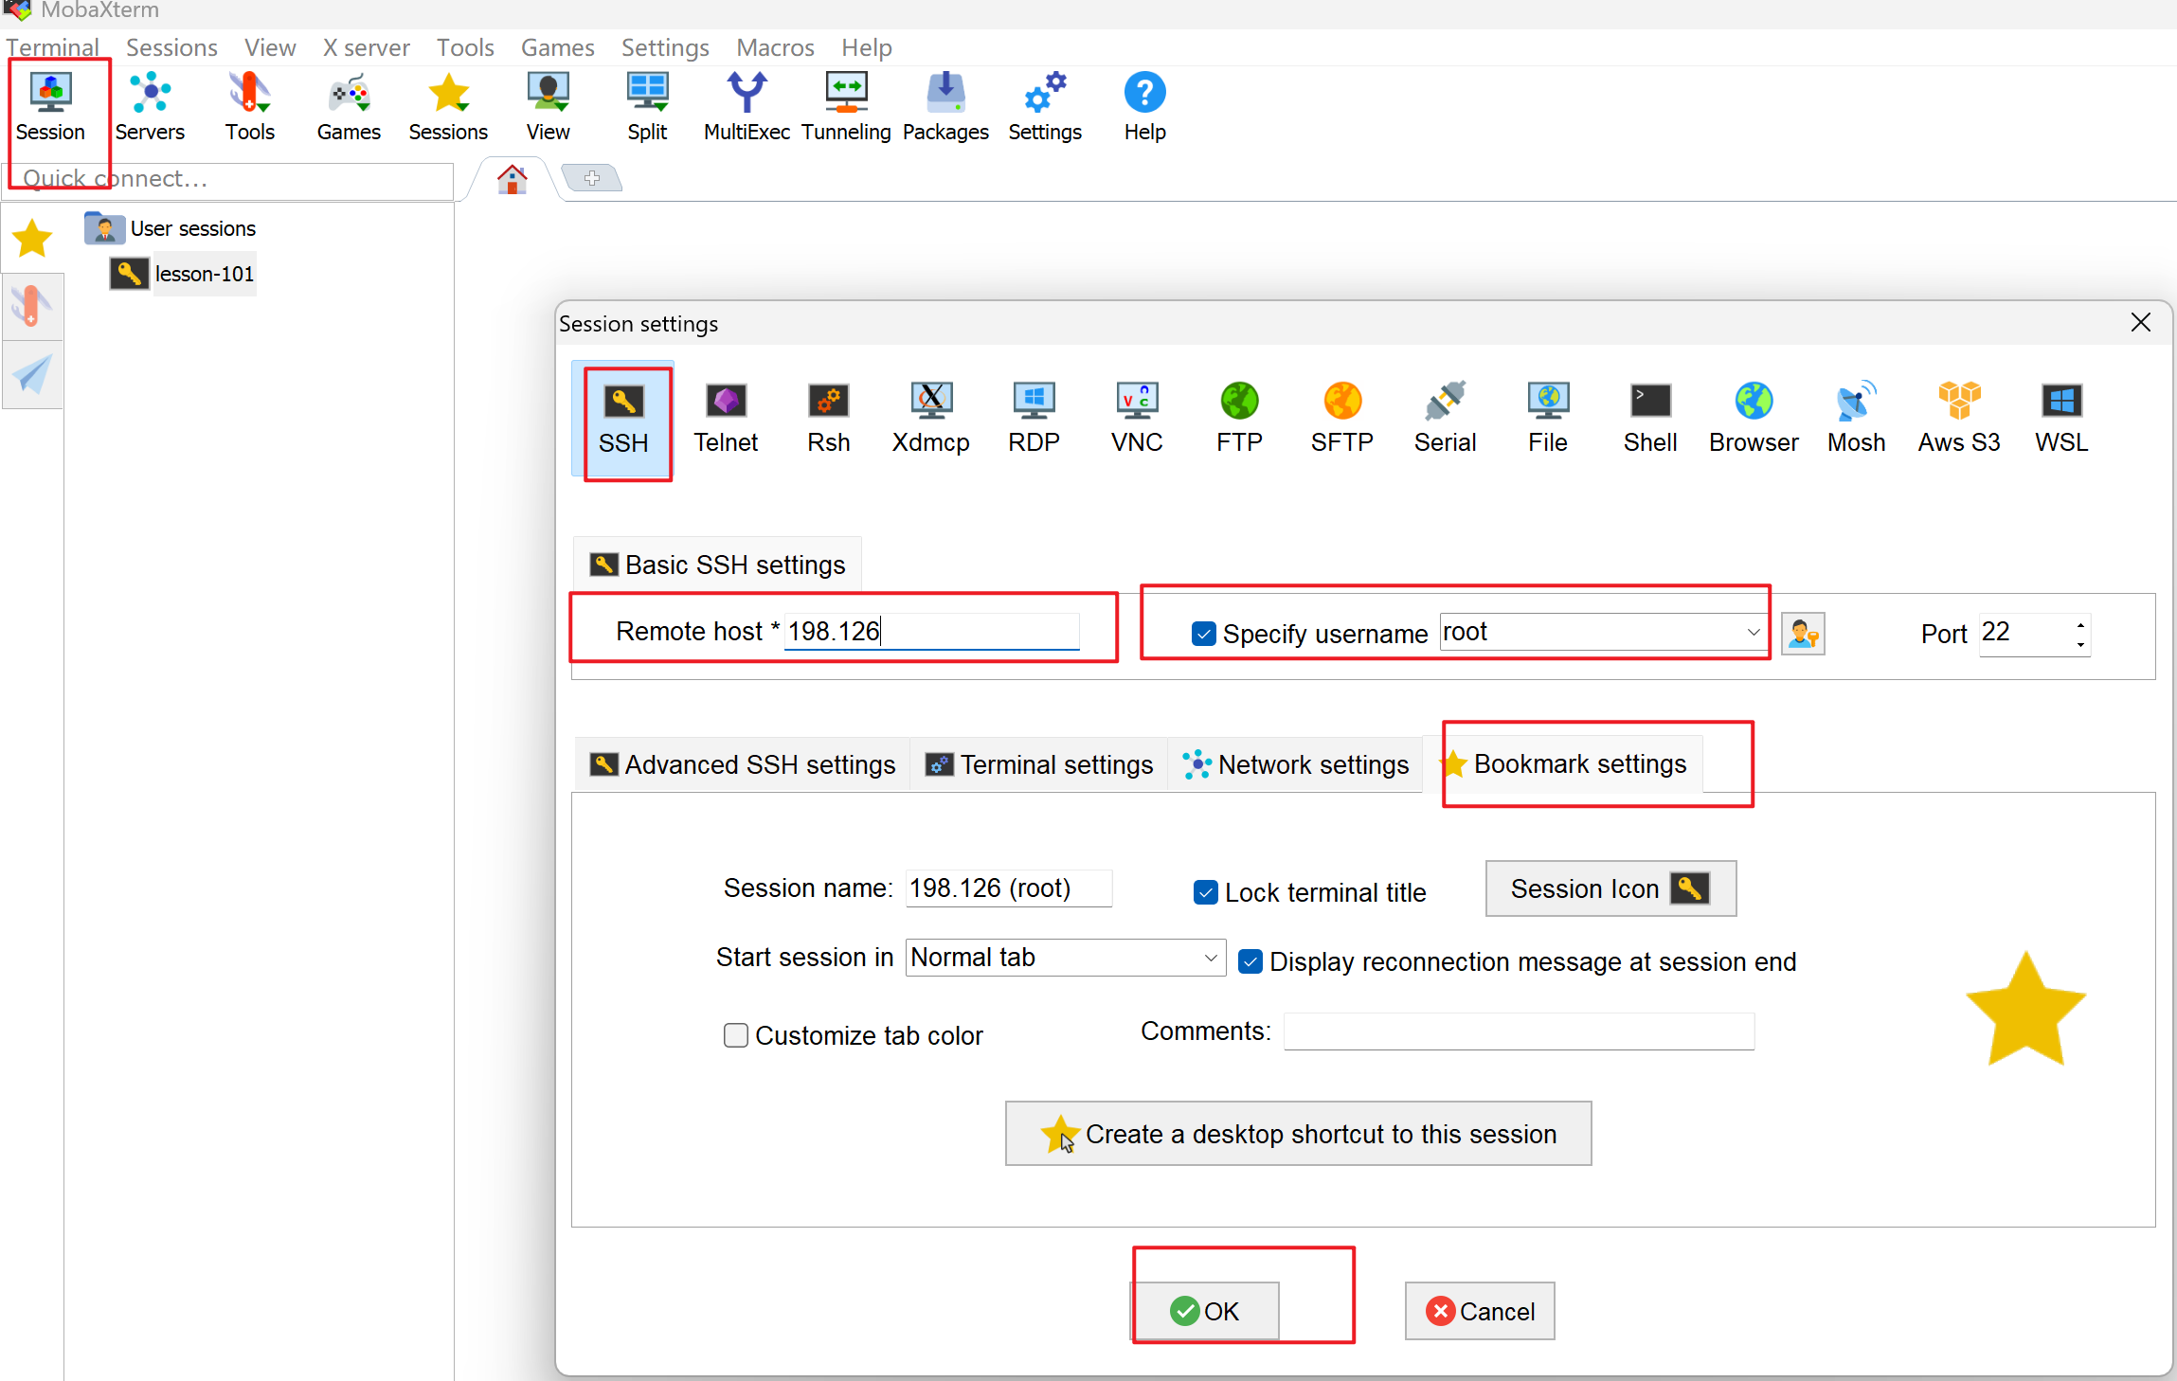Viewport: 2177px width, 1381px height.
Task: Click Create a desktop shortcut button
Action: [1298, 1134]
